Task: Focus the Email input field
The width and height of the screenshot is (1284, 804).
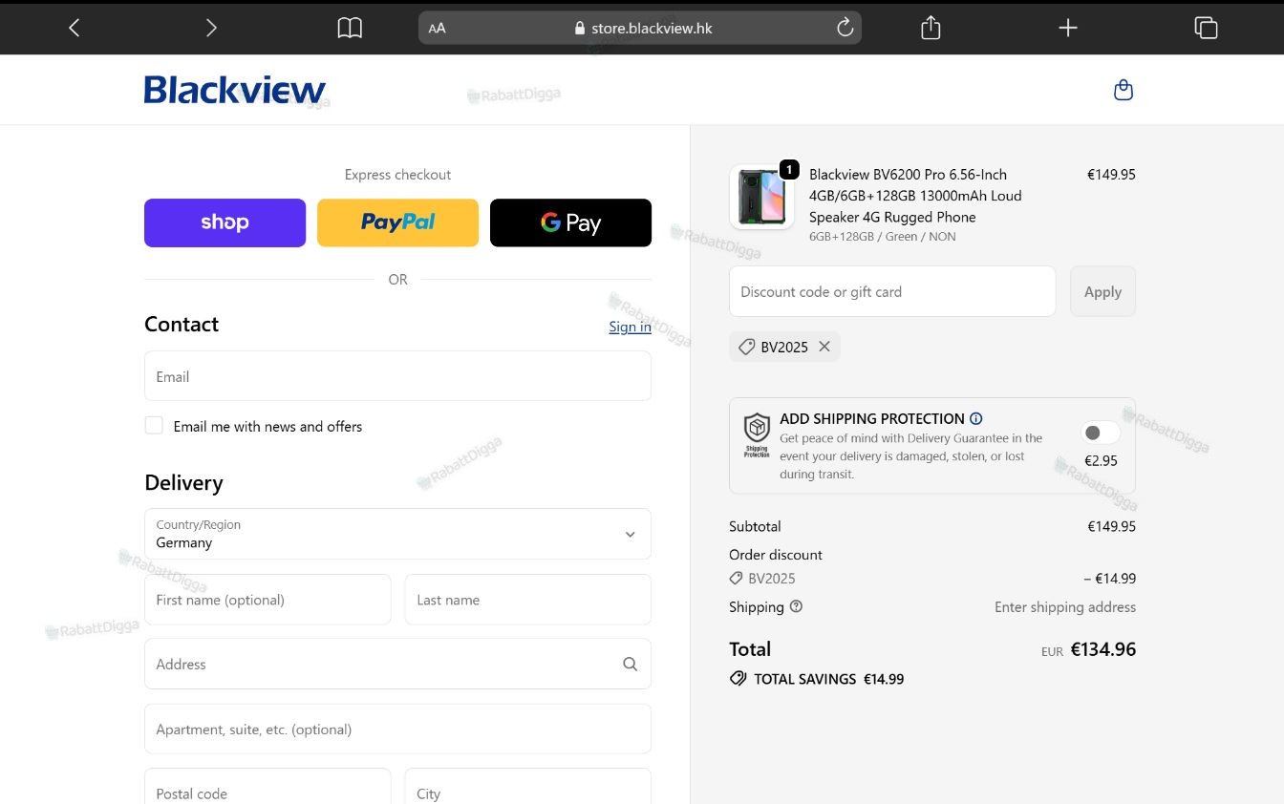Action: coord(397,376)
